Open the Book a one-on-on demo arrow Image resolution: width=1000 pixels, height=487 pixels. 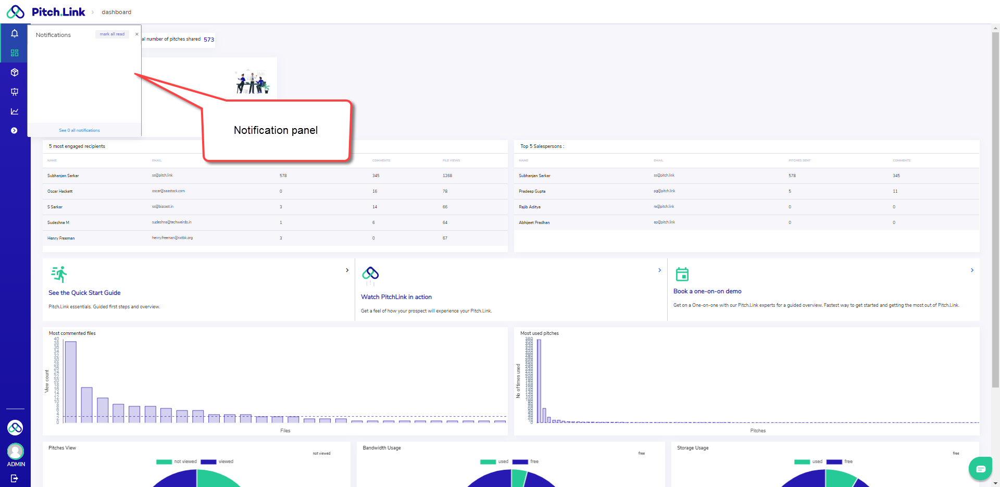pos(972,270)
